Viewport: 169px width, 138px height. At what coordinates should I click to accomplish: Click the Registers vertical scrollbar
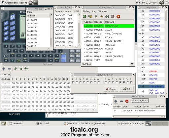click(166, 52)
